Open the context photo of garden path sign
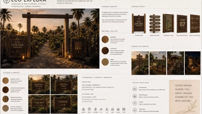This screenshot has width=202, height=114. pos(158,63)
